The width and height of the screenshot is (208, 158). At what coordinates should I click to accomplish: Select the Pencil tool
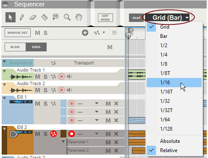[x=22, y=17]
